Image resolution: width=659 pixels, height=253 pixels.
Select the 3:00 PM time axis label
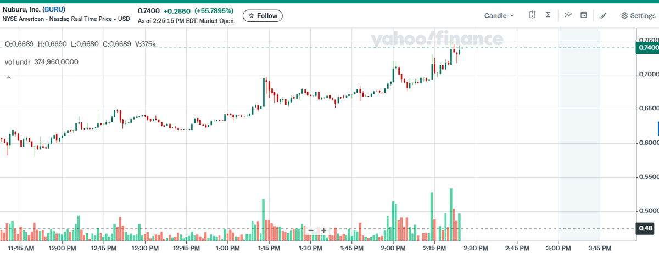[x=559, y=248]
